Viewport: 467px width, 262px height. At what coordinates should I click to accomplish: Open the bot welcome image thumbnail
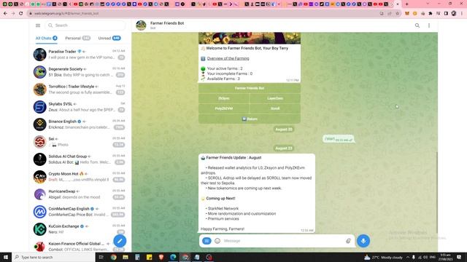point(250,39)
